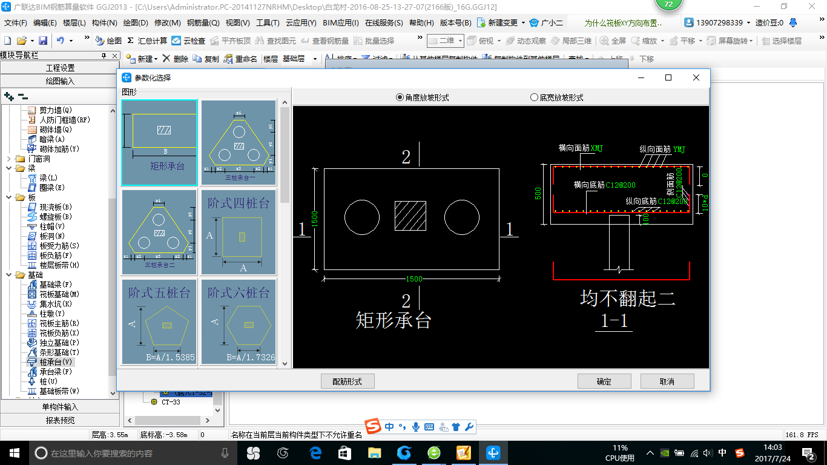The width and height of the screenshot is (827, 465).
Task: Select the 阶式五桩台 thumbnail
Action: pyautogui.click(x=159, y=322)
